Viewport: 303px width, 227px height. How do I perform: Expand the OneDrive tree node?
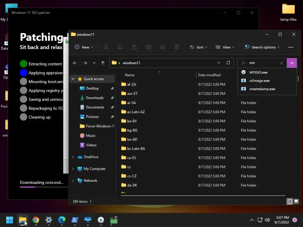(x=73, y=157)
